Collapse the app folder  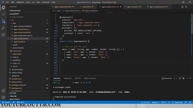(14, 23)
